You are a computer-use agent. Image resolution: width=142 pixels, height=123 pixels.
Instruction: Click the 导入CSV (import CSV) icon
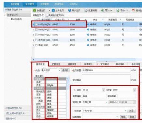[x=103, y=10]
